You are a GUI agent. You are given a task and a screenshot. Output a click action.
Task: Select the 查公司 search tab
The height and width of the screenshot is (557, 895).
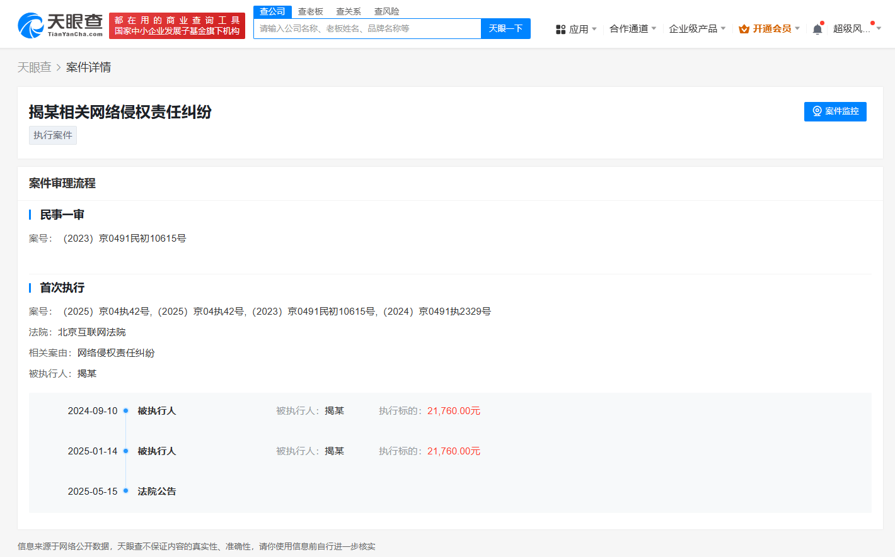tap(272, 11)
